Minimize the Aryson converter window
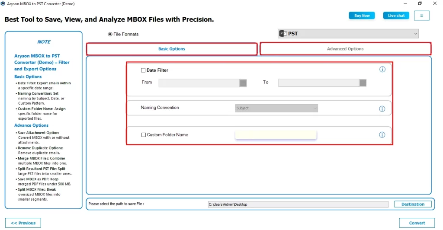This screenshot has height=230, width=443. (405, 3)
